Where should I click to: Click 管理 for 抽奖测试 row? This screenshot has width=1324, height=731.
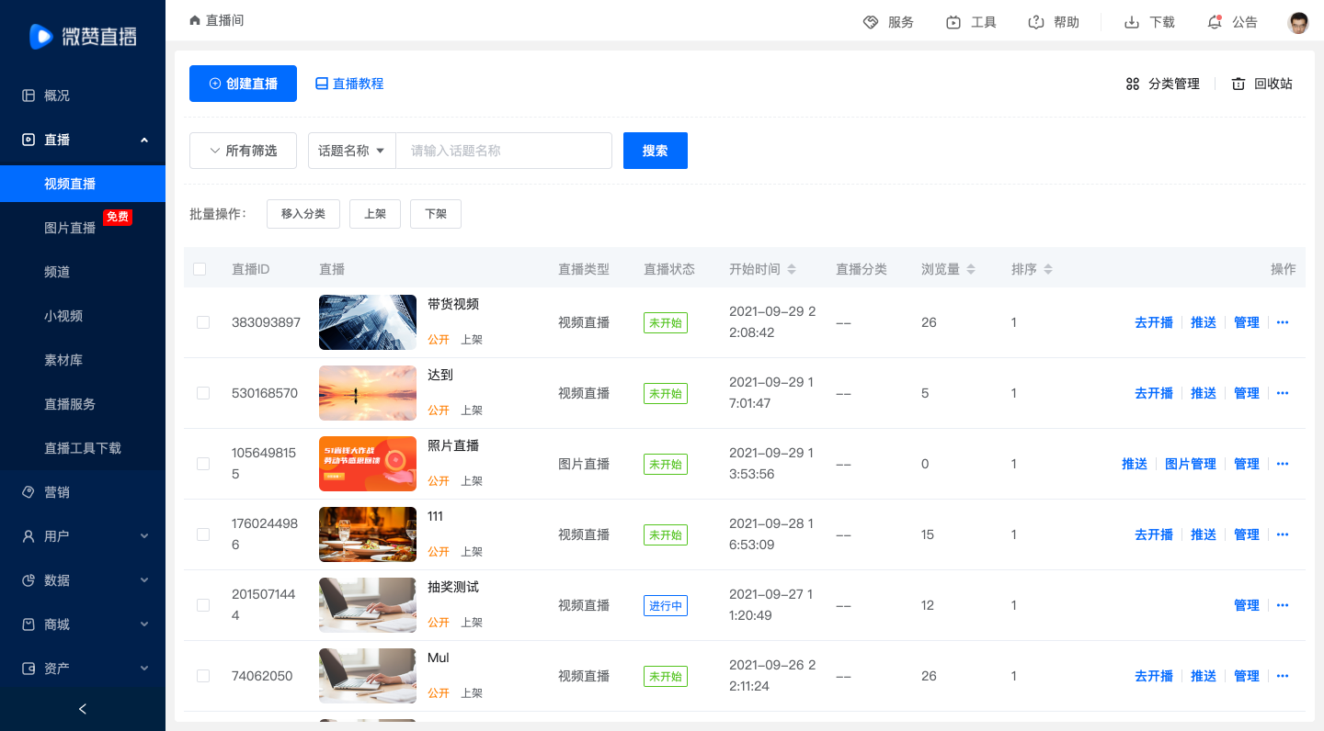point(1247,605)
